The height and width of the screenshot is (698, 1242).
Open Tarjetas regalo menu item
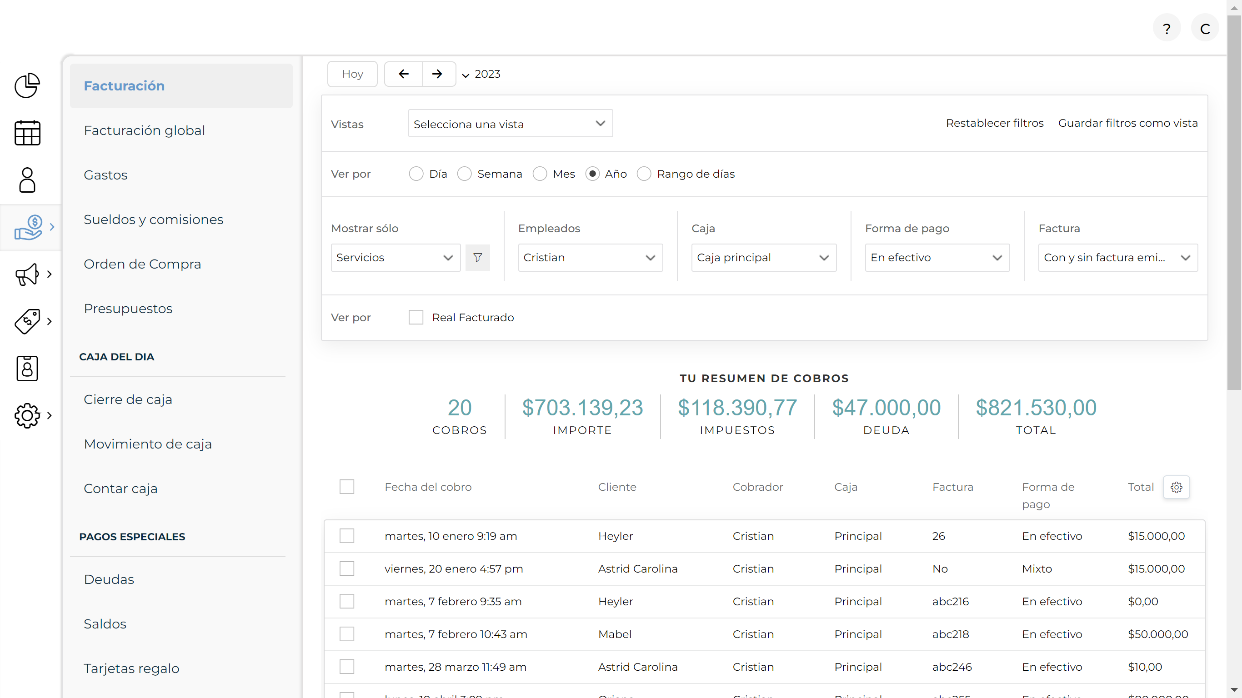[131, 668]
